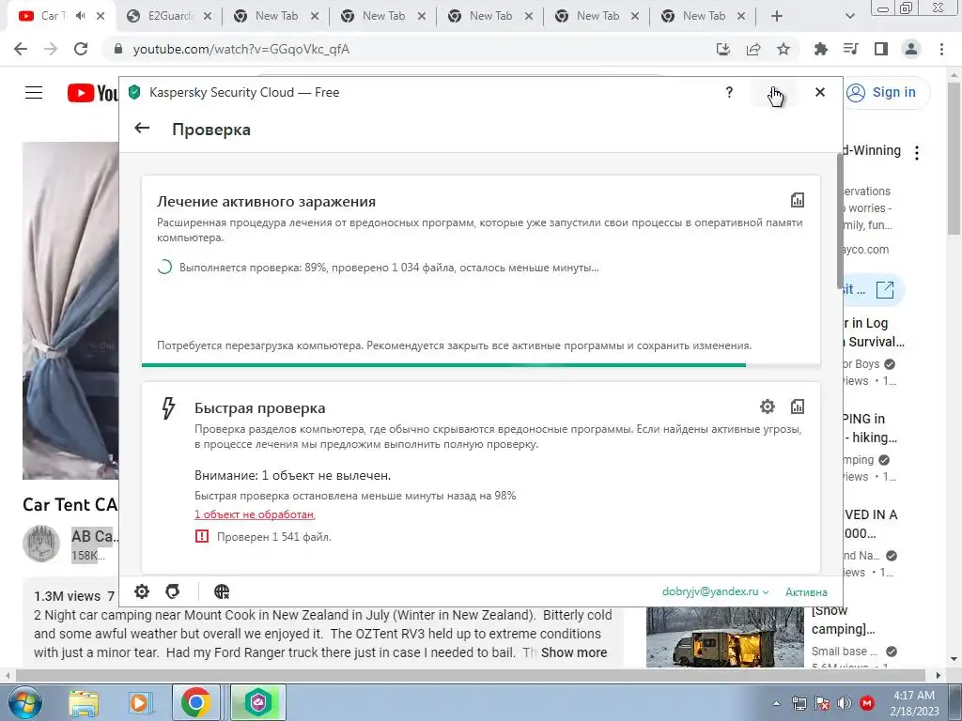
Task: Open the Chrome profile avatar
Action: click(x=911, y=49)
